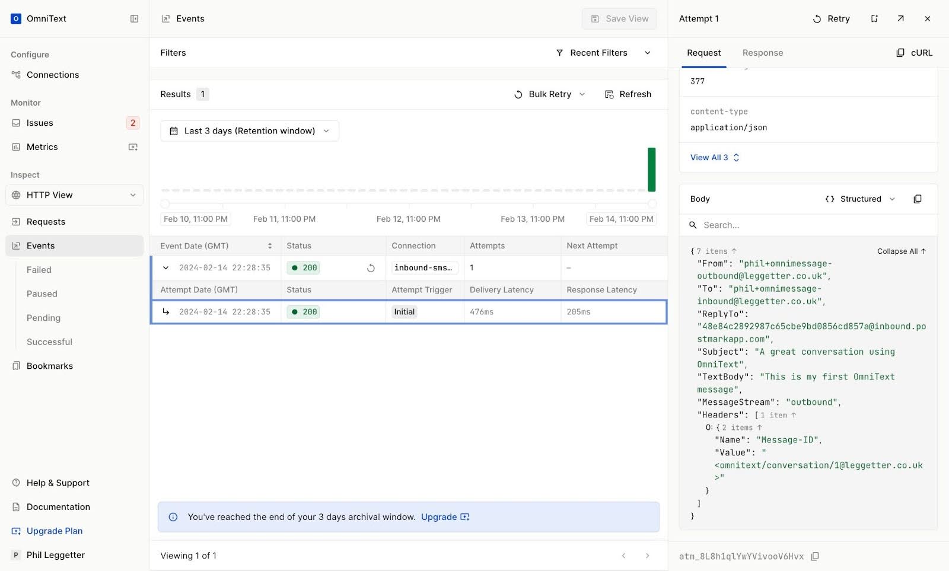Click the attempt row arrow icon
This screenshot has width=949, height=571.
(x=165, y=312)
